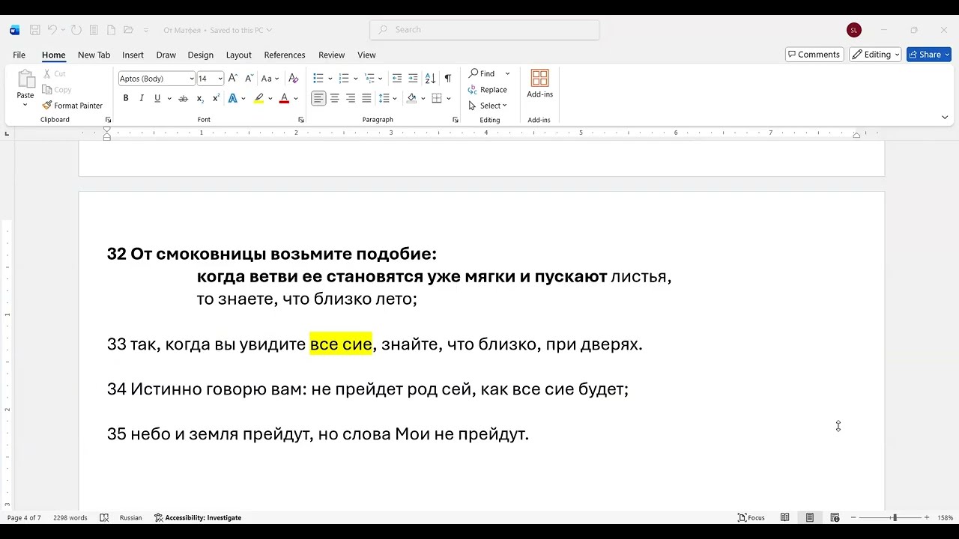959x539 pixels.
Task: Click the Format Painter tool
Action: 73,106
